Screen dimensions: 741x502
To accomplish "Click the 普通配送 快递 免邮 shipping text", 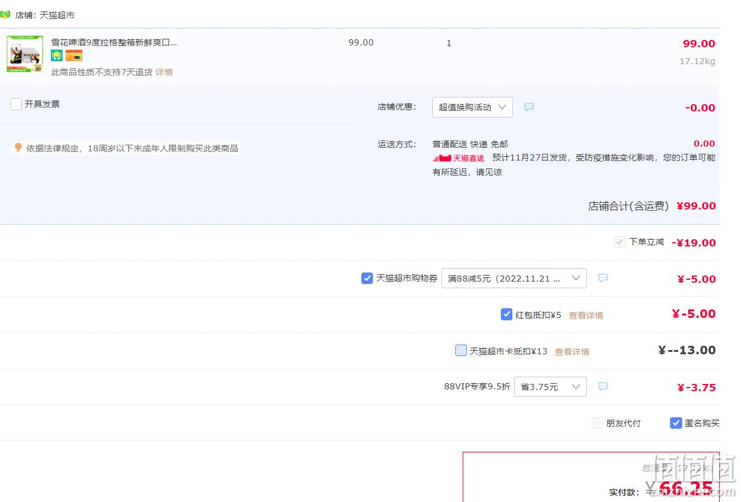I will coord(470,144).
